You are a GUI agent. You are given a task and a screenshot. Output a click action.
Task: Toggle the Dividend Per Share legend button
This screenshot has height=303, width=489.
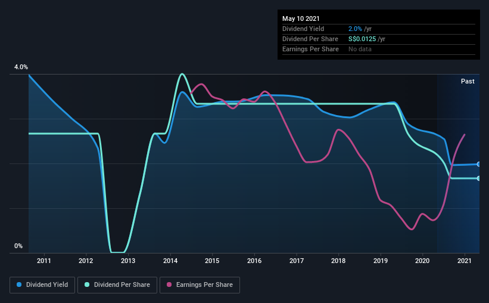pos(117,285)
